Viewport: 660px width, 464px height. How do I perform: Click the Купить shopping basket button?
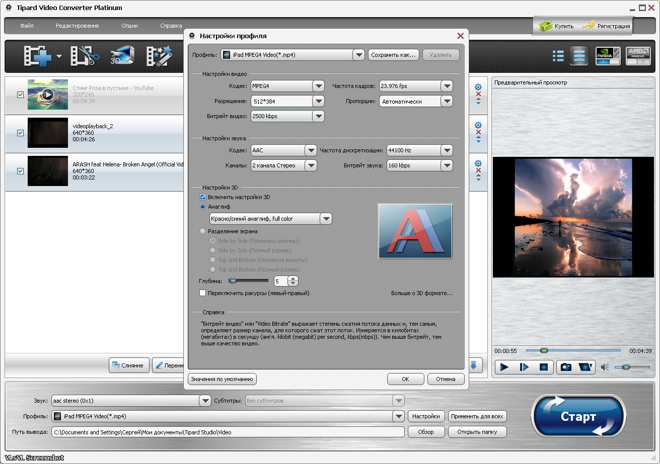(556, 26)
